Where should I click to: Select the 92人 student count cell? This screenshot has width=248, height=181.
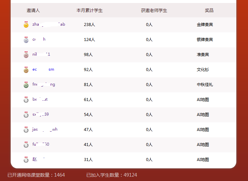[88, 70]
